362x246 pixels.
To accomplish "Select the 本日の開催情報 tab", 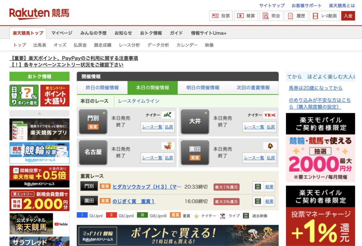I will click(x=152, y=88).
